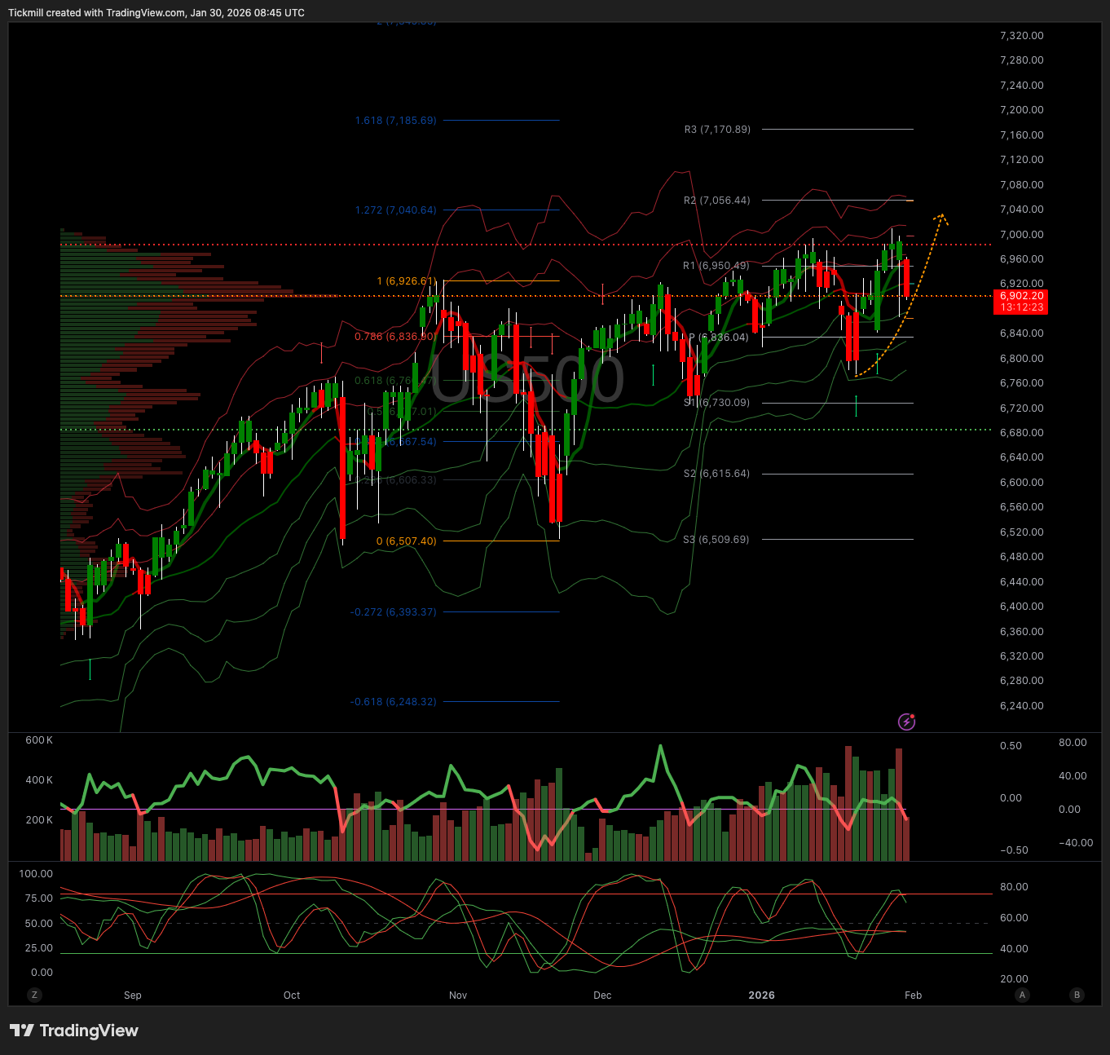Click the 2026 year marker on time axis
1110x1055 pixels.
761,995
